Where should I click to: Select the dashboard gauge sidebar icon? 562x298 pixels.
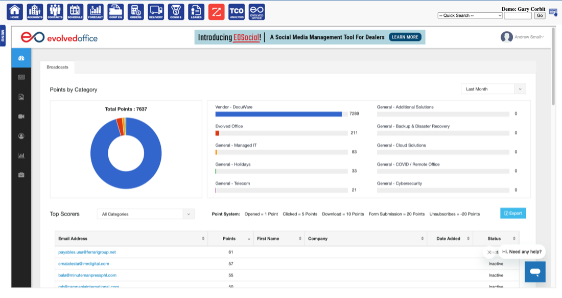pyautogui.click(x=21, y=58)
